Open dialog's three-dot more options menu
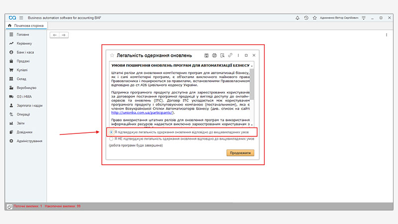 pos(239,55)
